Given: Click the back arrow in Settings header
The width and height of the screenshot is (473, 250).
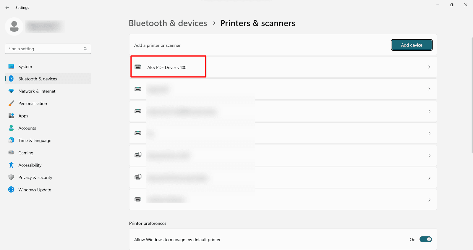Looking at the screenshot, I should [x=7, y=8].
